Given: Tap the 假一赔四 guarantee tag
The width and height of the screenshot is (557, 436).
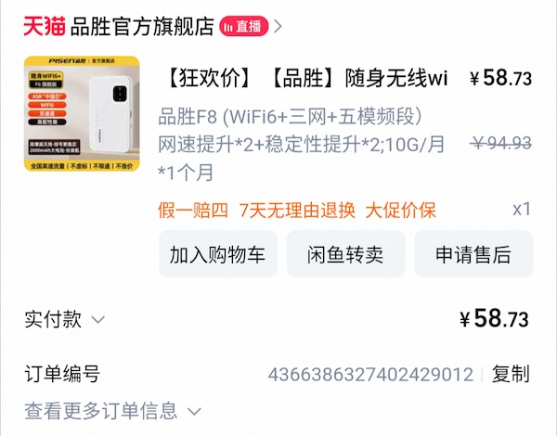Looking at the screenshot, I should pos(193,211).
